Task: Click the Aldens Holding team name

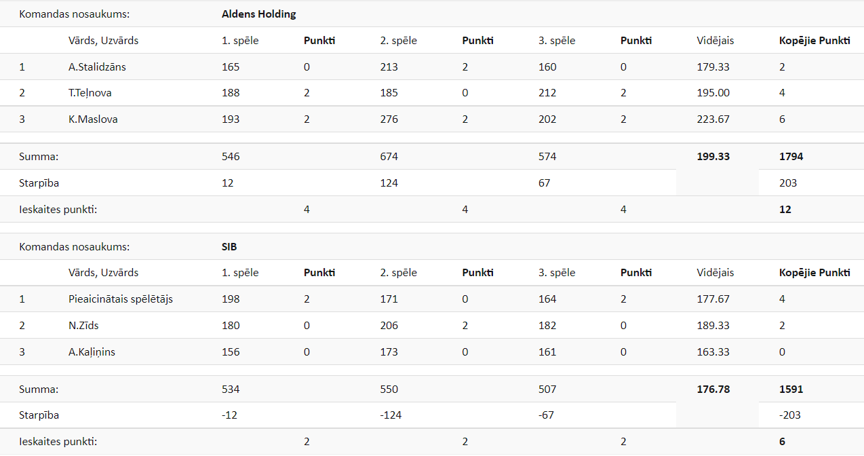Action: 258,14
